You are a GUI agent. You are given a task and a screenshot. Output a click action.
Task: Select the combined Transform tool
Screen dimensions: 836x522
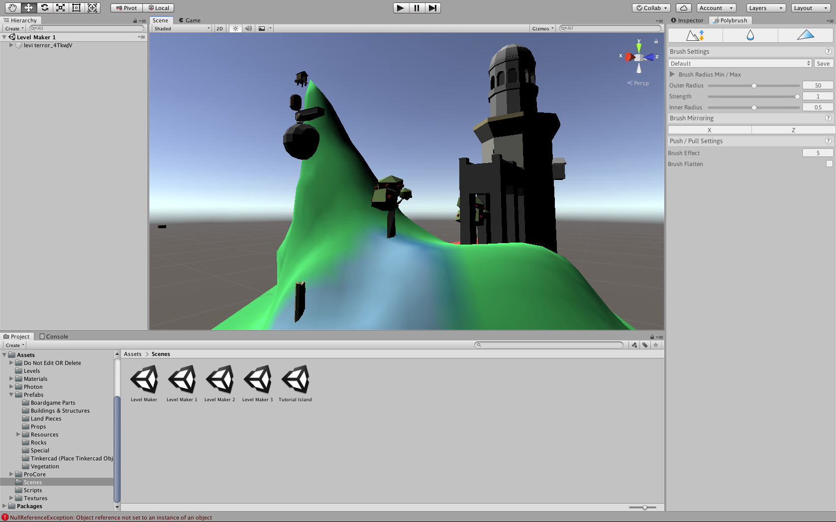tap(92, 8)
